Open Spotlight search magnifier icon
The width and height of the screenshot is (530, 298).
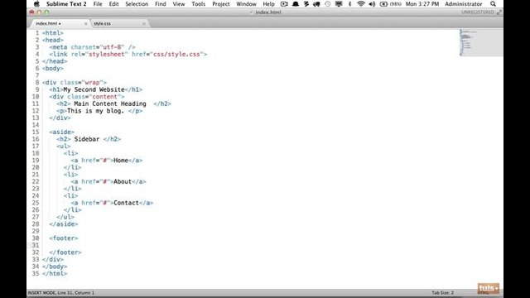point(494,4)
